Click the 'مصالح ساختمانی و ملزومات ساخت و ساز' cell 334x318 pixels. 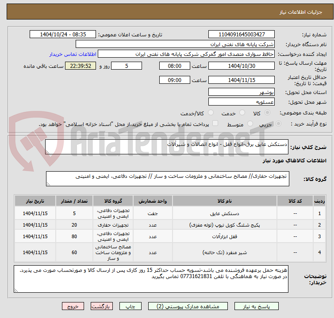point(113,252)
